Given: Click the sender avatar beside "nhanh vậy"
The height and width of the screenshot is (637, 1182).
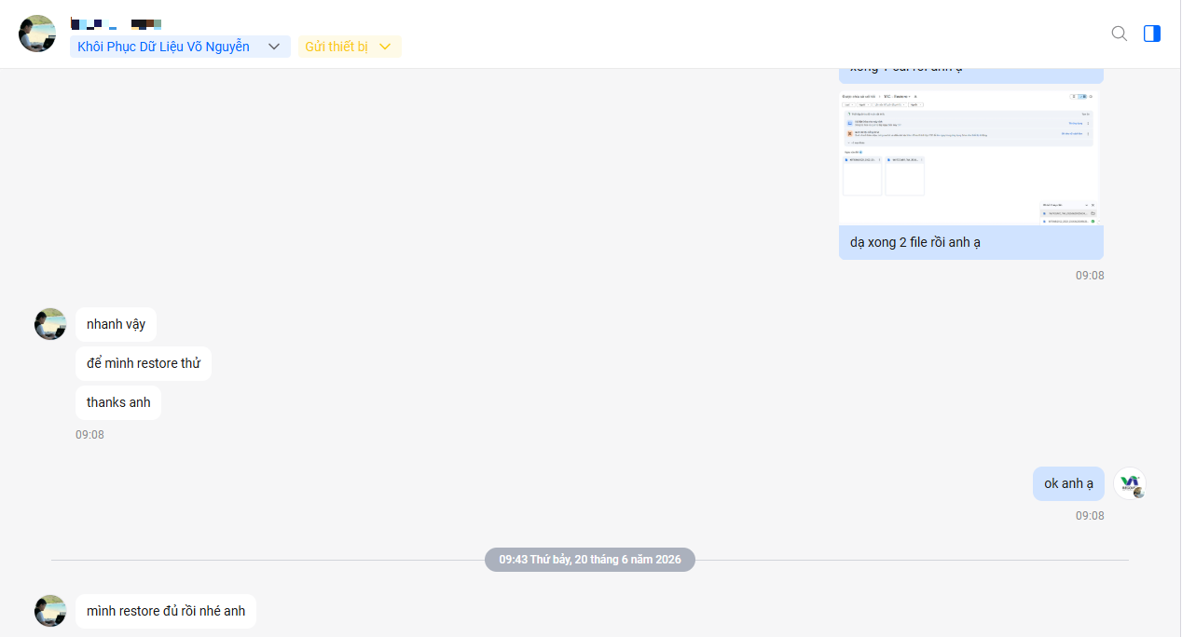Looking at the screenshot, I should 50,324.
